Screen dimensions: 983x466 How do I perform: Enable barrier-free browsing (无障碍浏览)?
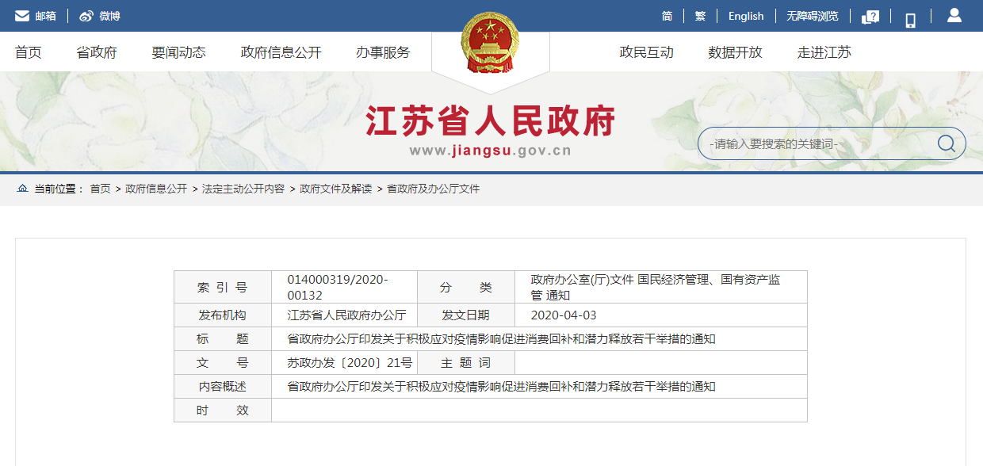coord(812,16)
